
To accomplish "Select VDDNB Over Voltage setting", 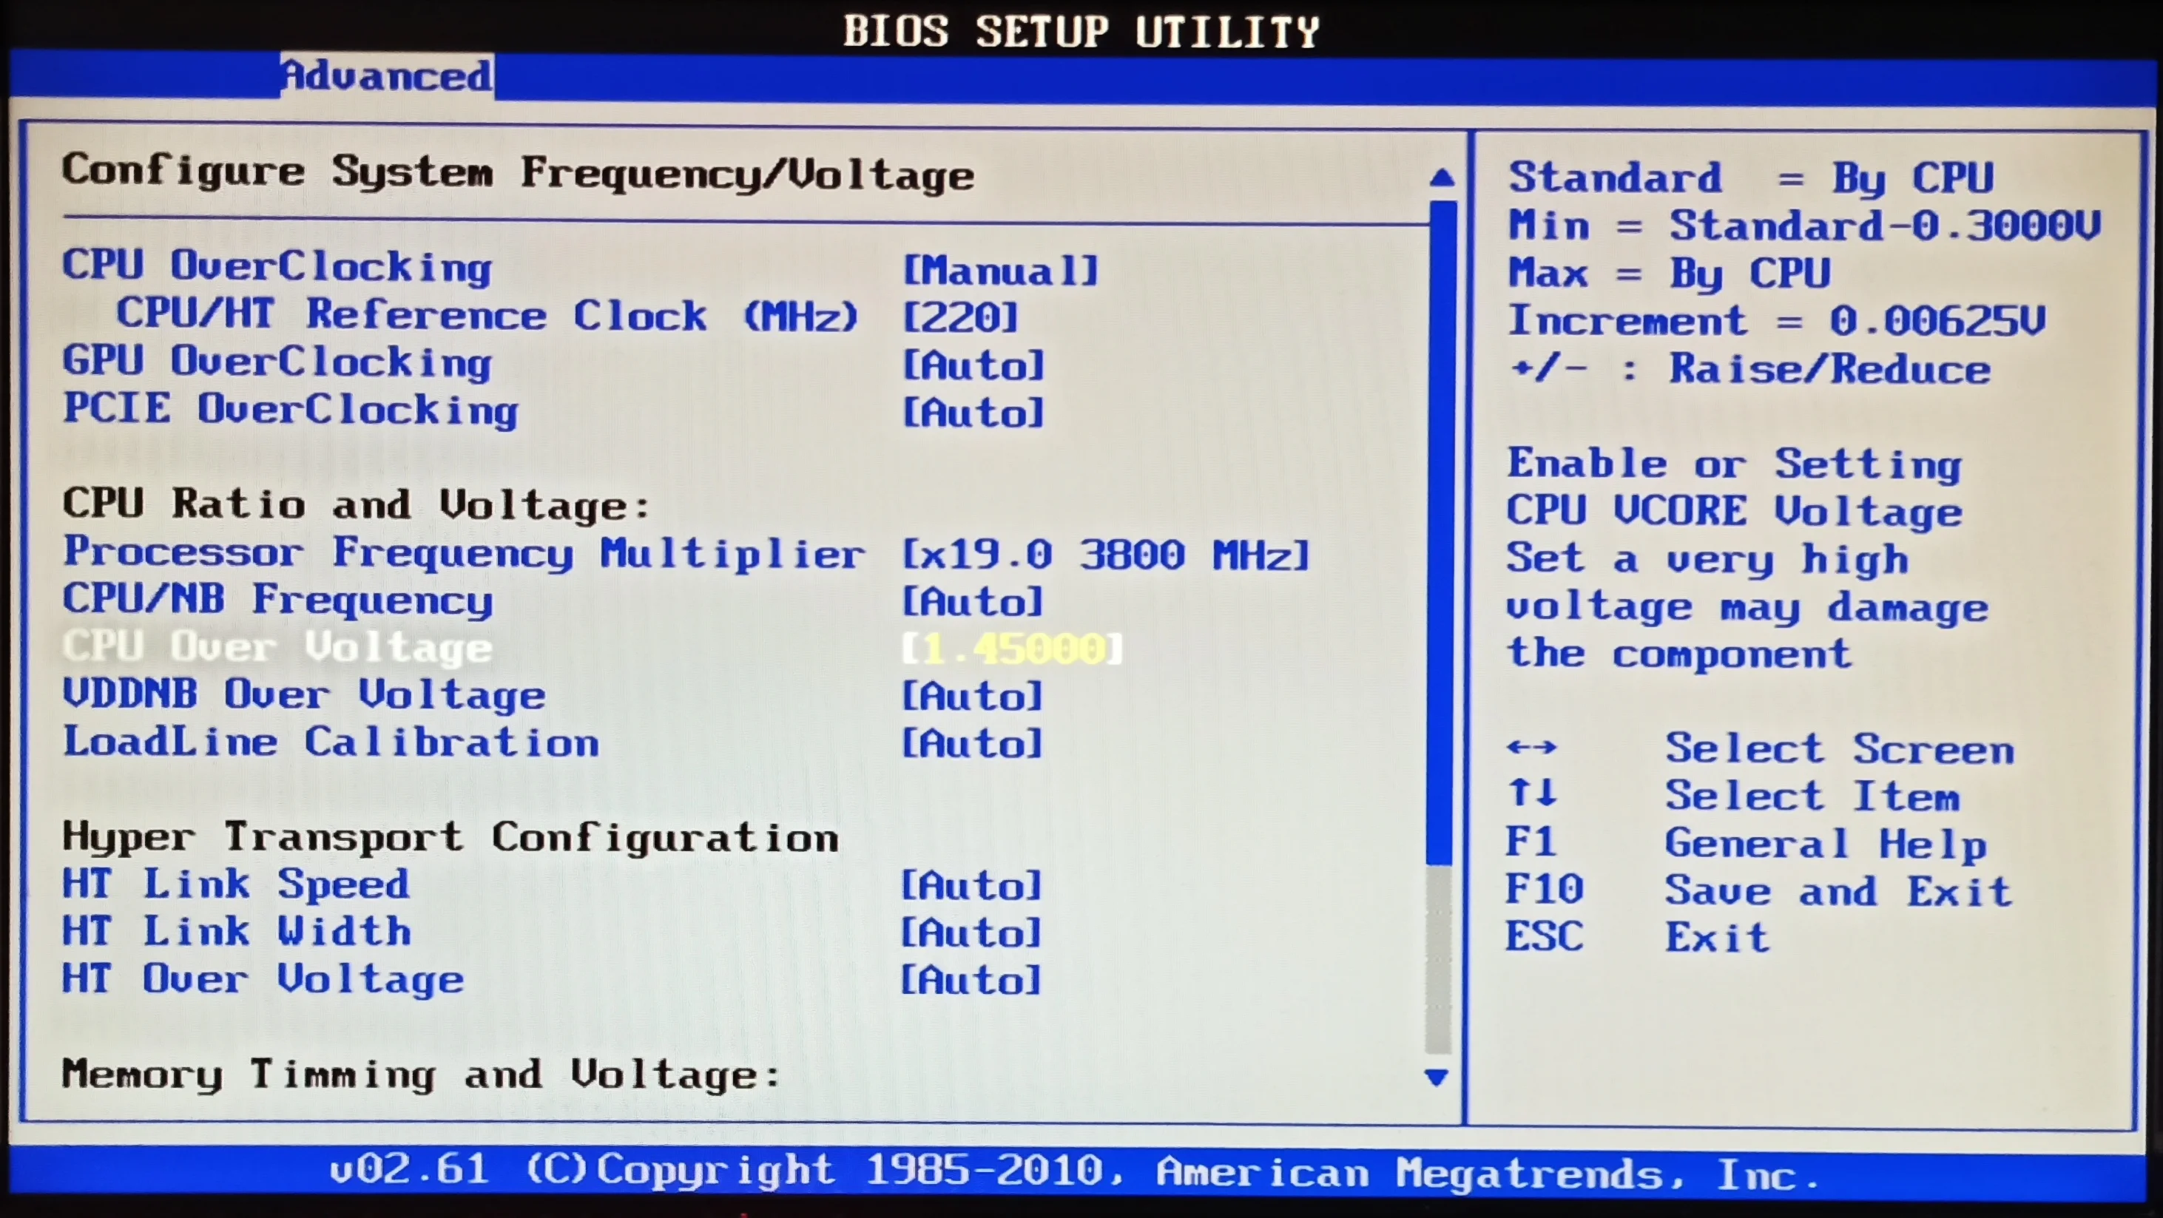I will click(x=304, y=695).
